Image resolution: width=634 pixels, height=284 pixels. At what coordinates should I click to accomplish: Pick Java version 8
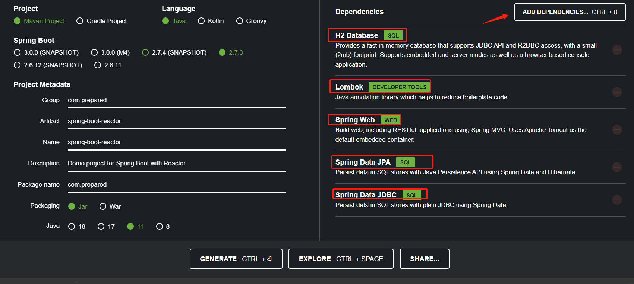pos(163,226)
